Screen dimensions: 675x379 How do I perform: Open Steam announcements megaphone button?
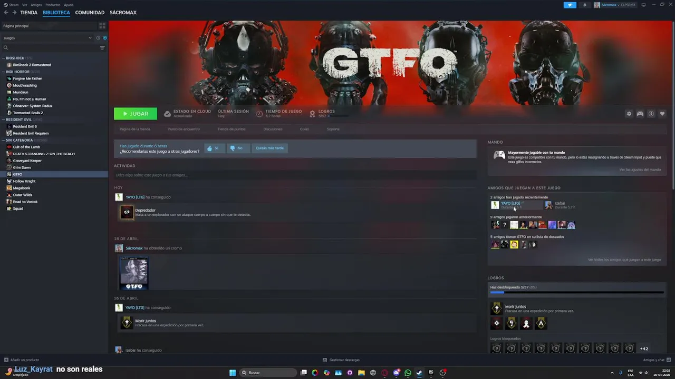[x=570, y=5]
